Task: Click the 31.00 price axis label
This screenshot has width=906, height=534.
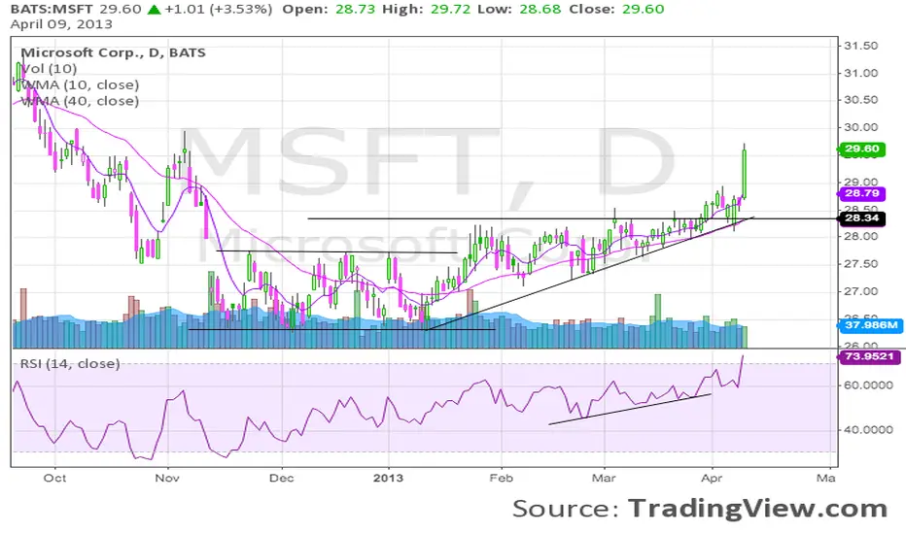Action: point(861,74)
